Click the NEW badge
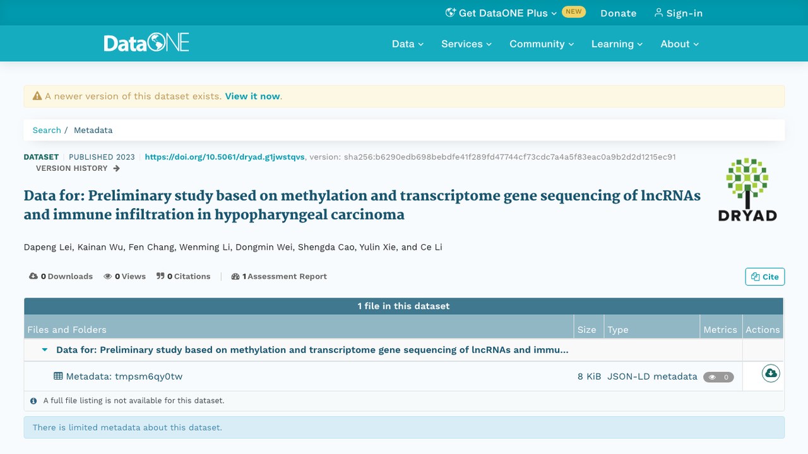 574,12
